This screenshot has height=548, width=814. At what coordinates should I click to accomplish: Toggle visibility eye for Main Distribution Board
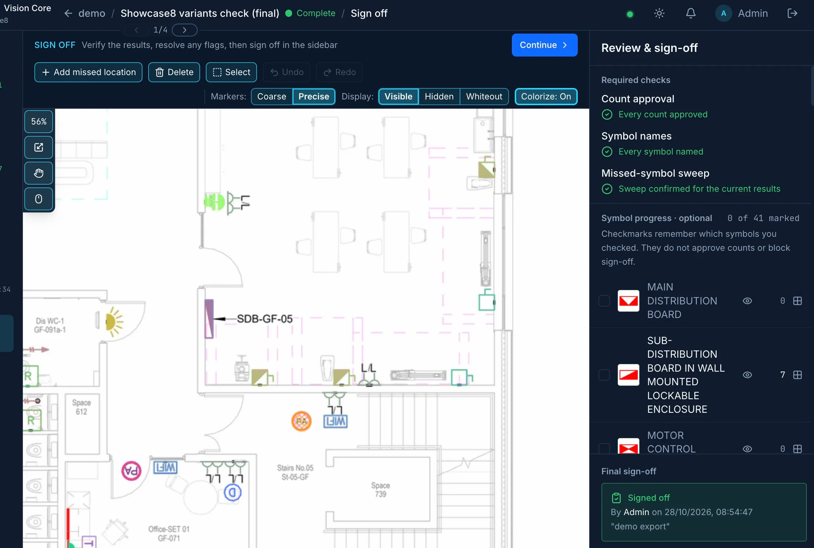point(747,301)
